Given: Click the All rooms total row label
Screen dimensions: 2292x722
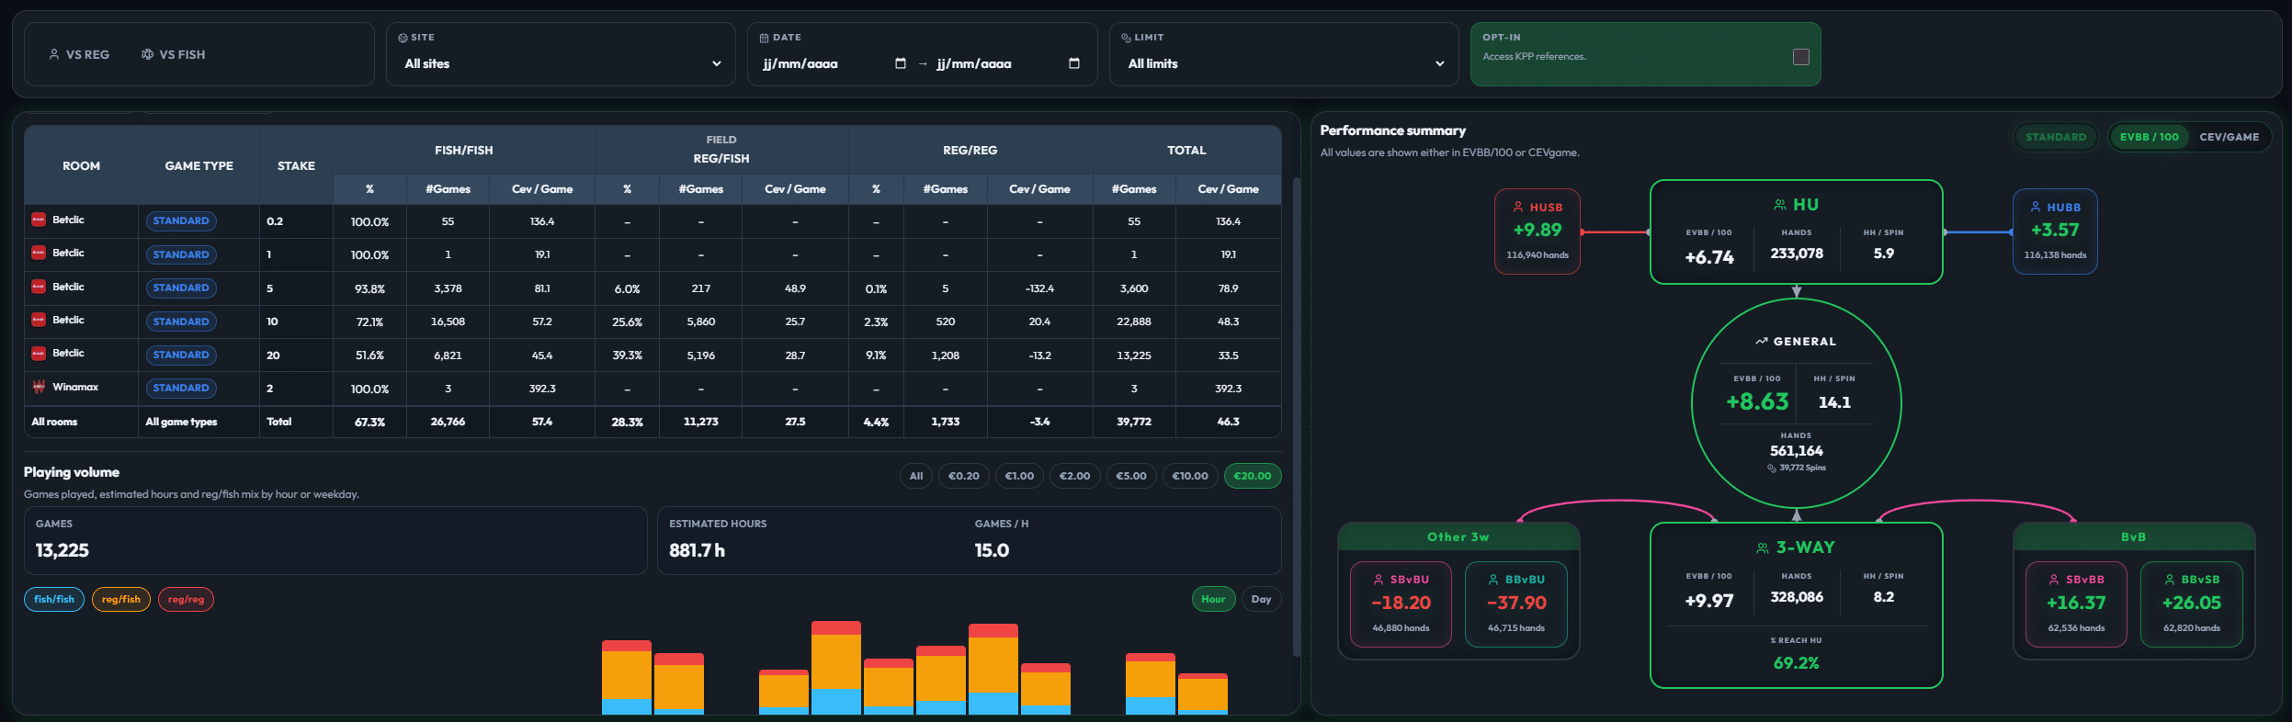Looking at the screenshot, I should [x=54, y=422].
